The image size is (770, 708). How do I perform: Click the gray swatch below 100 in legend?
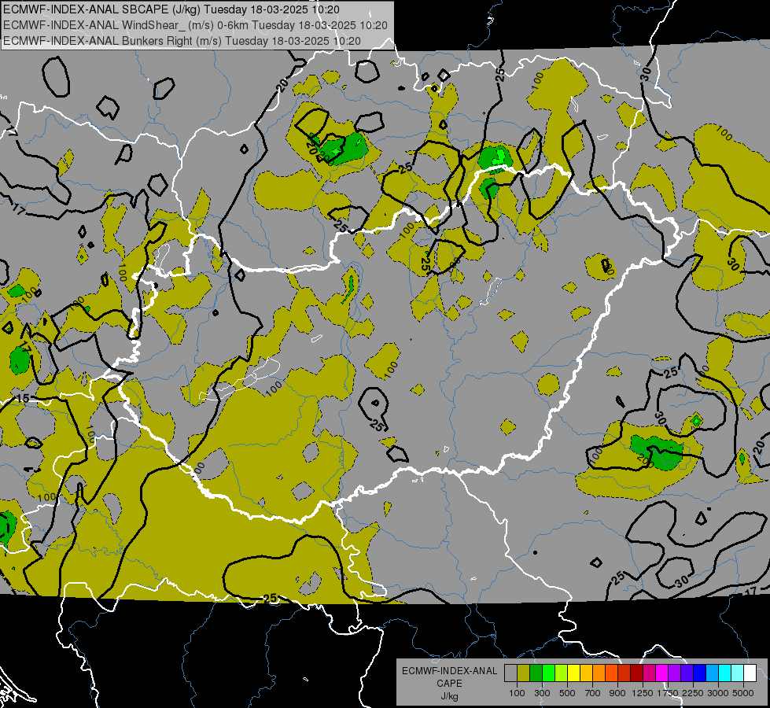510,673
